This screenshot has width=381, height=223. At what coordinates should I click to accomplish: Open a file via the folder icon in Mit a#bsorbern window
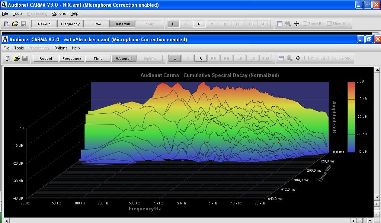pyautogui.click(x=16, y=58)
